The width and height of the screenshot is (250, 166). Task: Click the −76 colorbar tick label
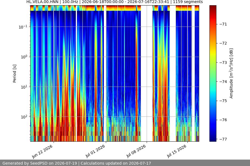pos(223,120)
